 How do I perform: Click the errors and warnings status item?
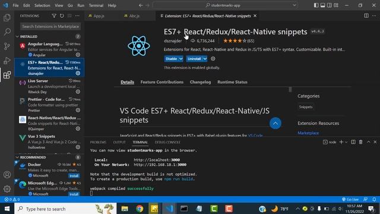(x=12, y=200)
